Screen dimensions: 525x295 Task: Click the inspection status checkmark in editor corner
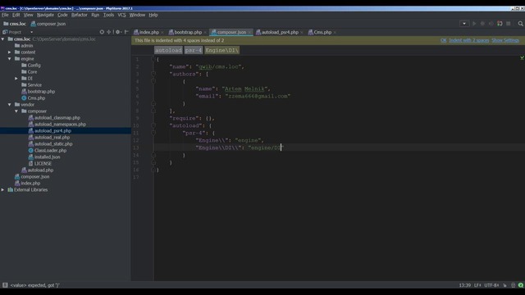click(x=522, y=58)
